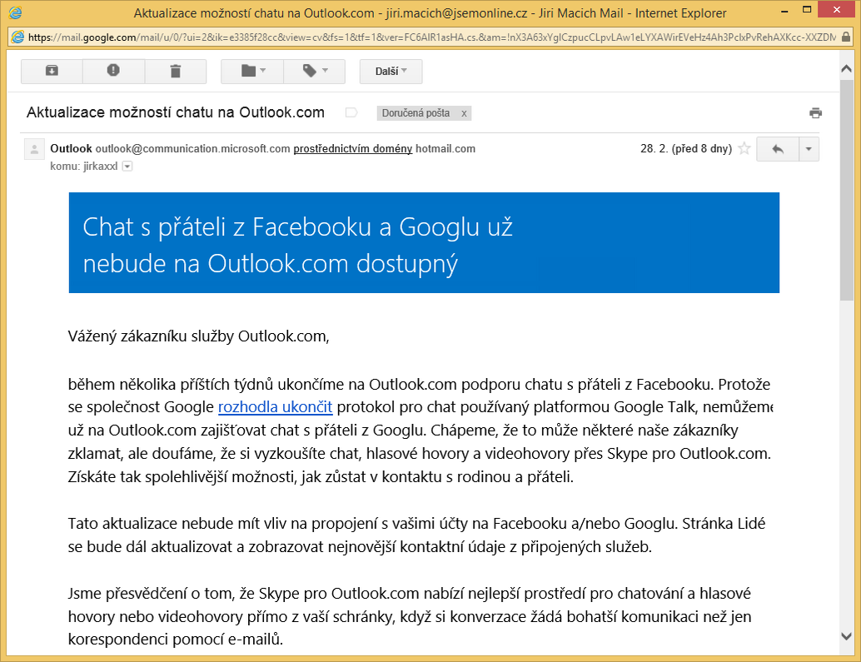
Task: Print the conversation via the printer icon
Action: tap(815, 113)
